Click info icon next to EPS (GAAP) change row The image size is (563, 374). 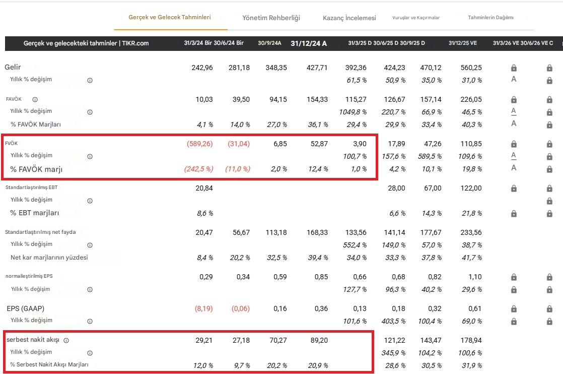(90, 321)
